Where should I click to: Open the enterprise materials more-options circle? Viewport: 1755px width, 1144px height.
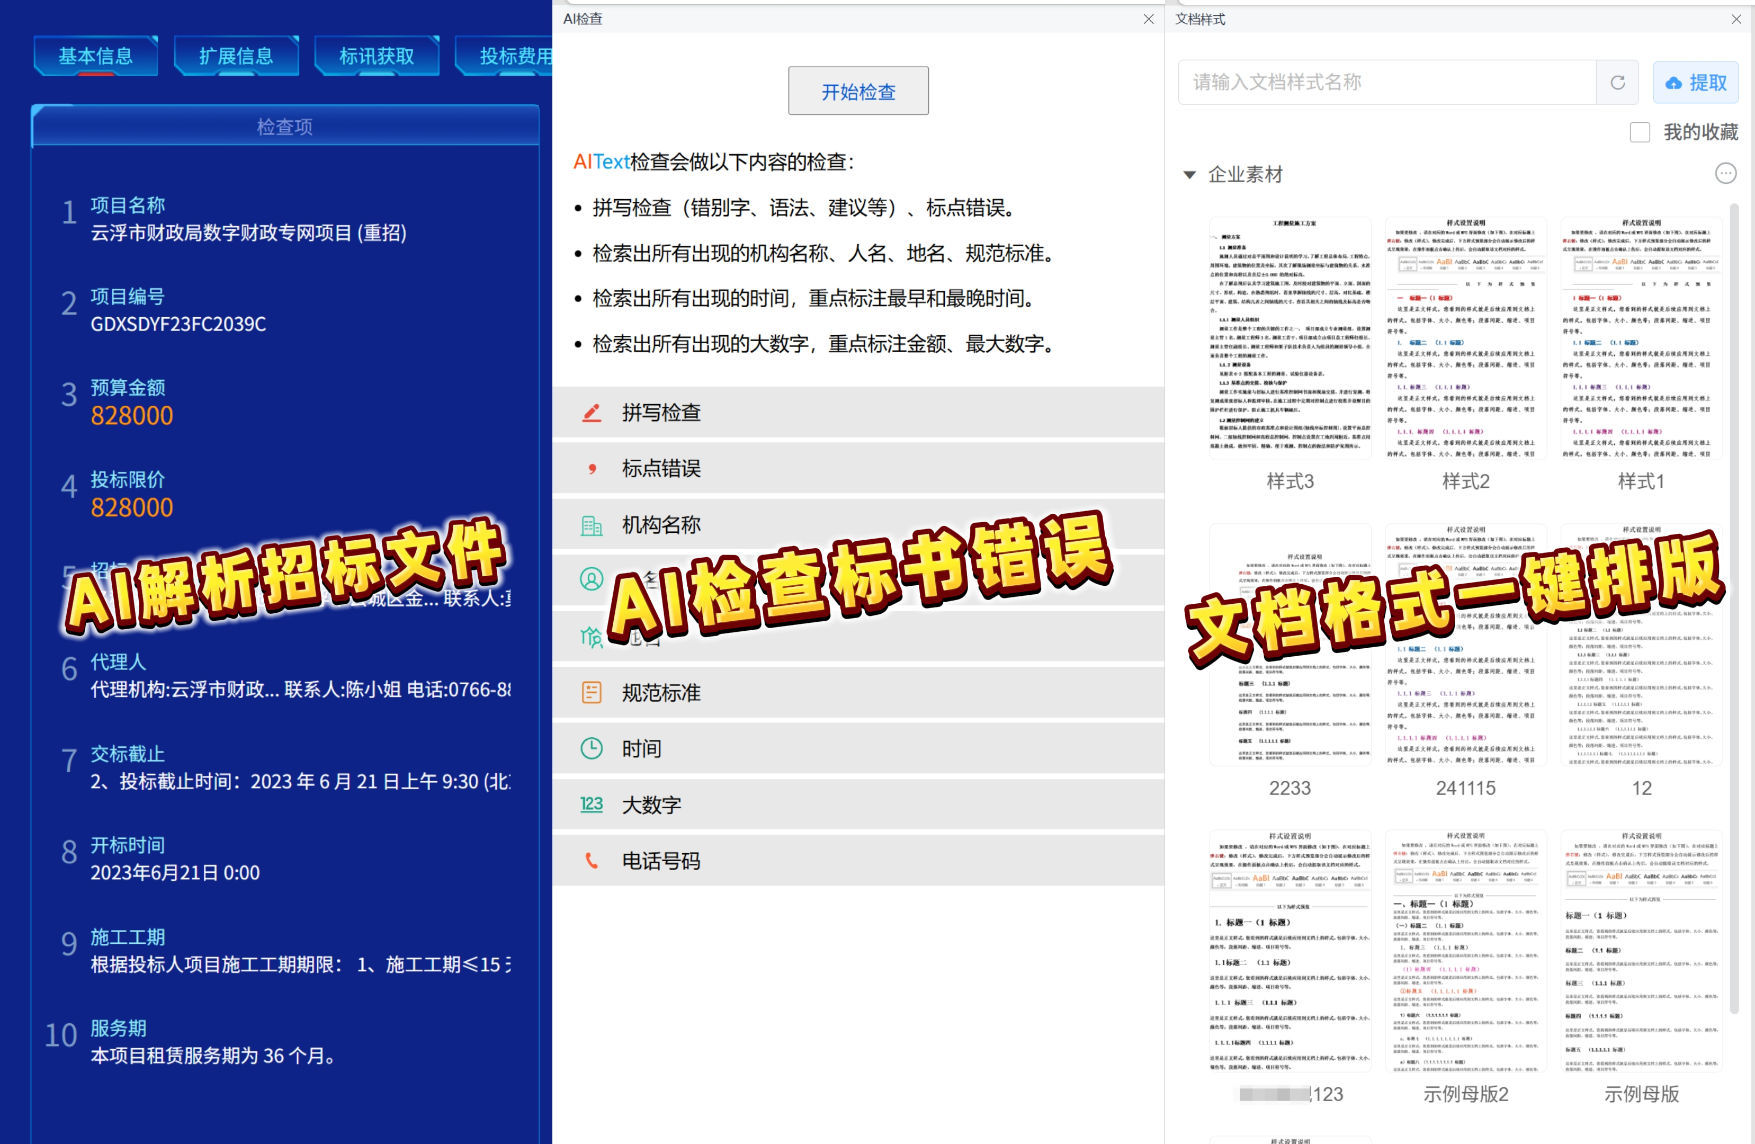[x=1725, y=173]
